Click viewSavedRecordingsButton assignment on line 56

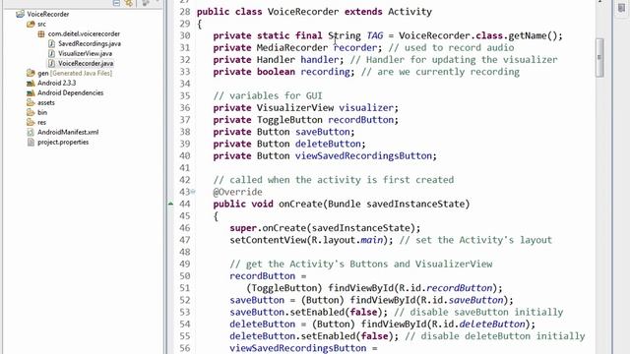tap(297, 348)
